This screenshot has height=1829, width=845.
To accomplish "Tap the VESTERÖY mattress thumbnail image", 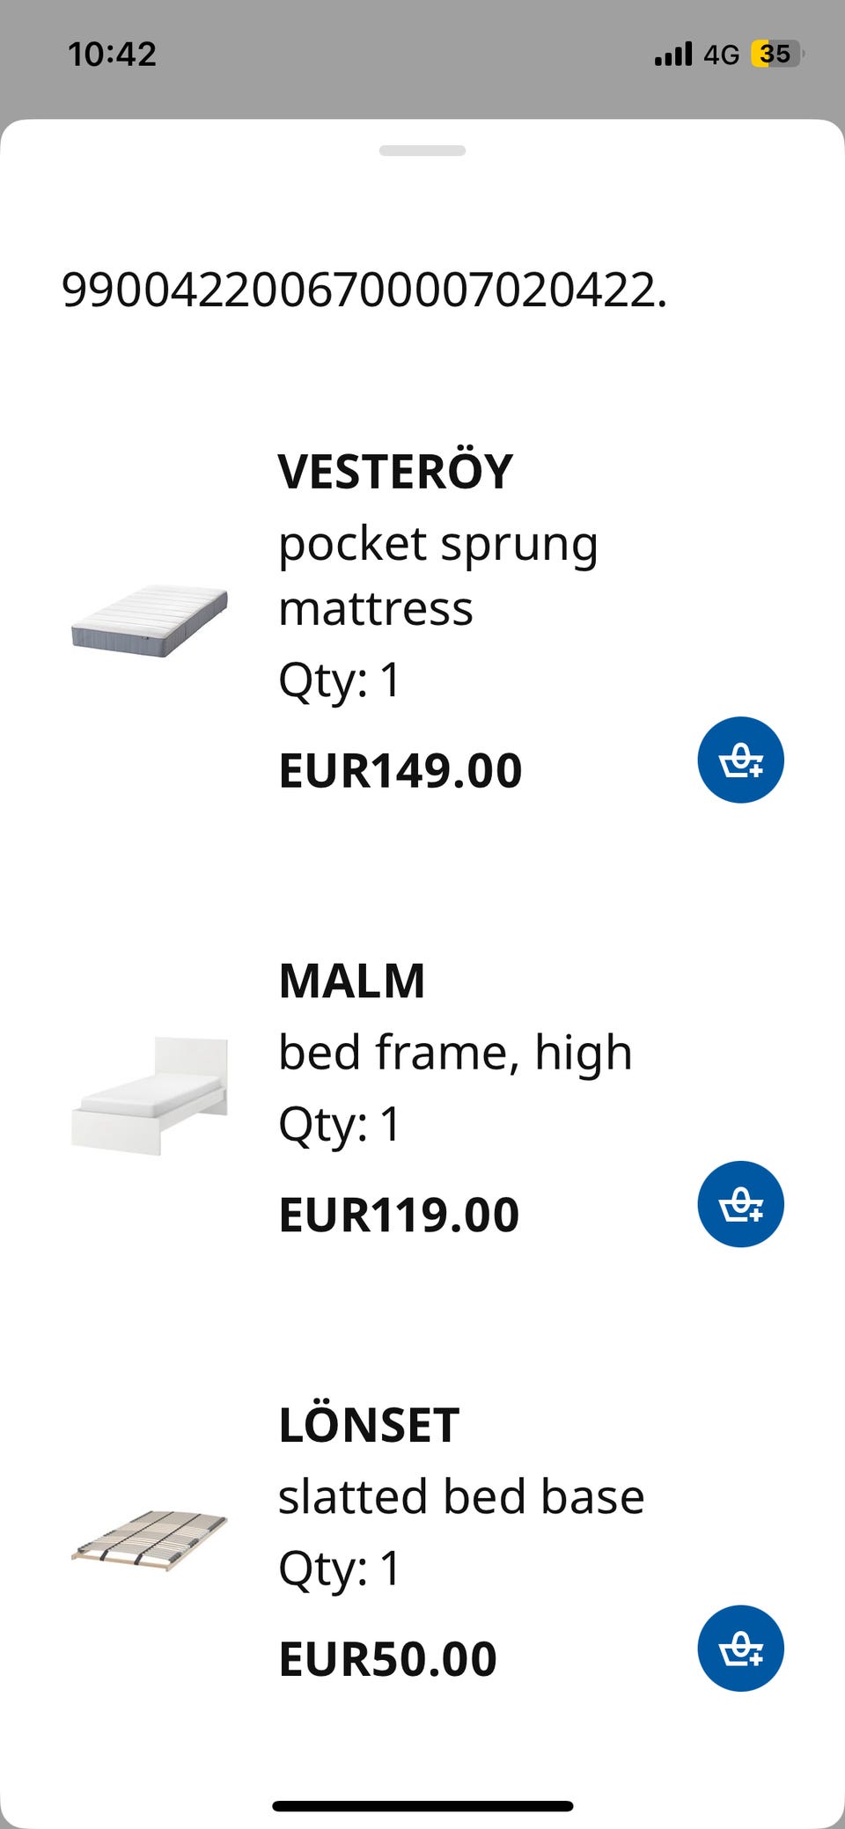I will (150, 620).
